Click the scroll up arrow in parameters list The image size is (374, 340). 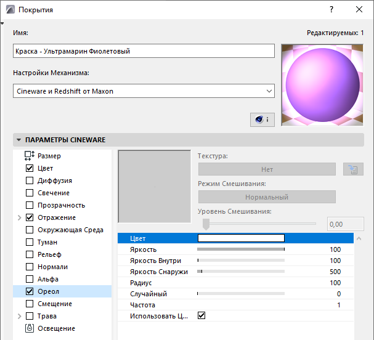tap(359, 238)
